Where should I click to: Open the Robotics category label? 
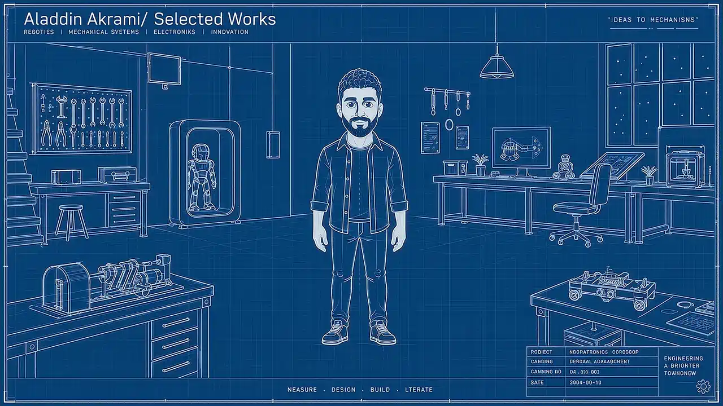pyautogui.click(x=39, y=32)
